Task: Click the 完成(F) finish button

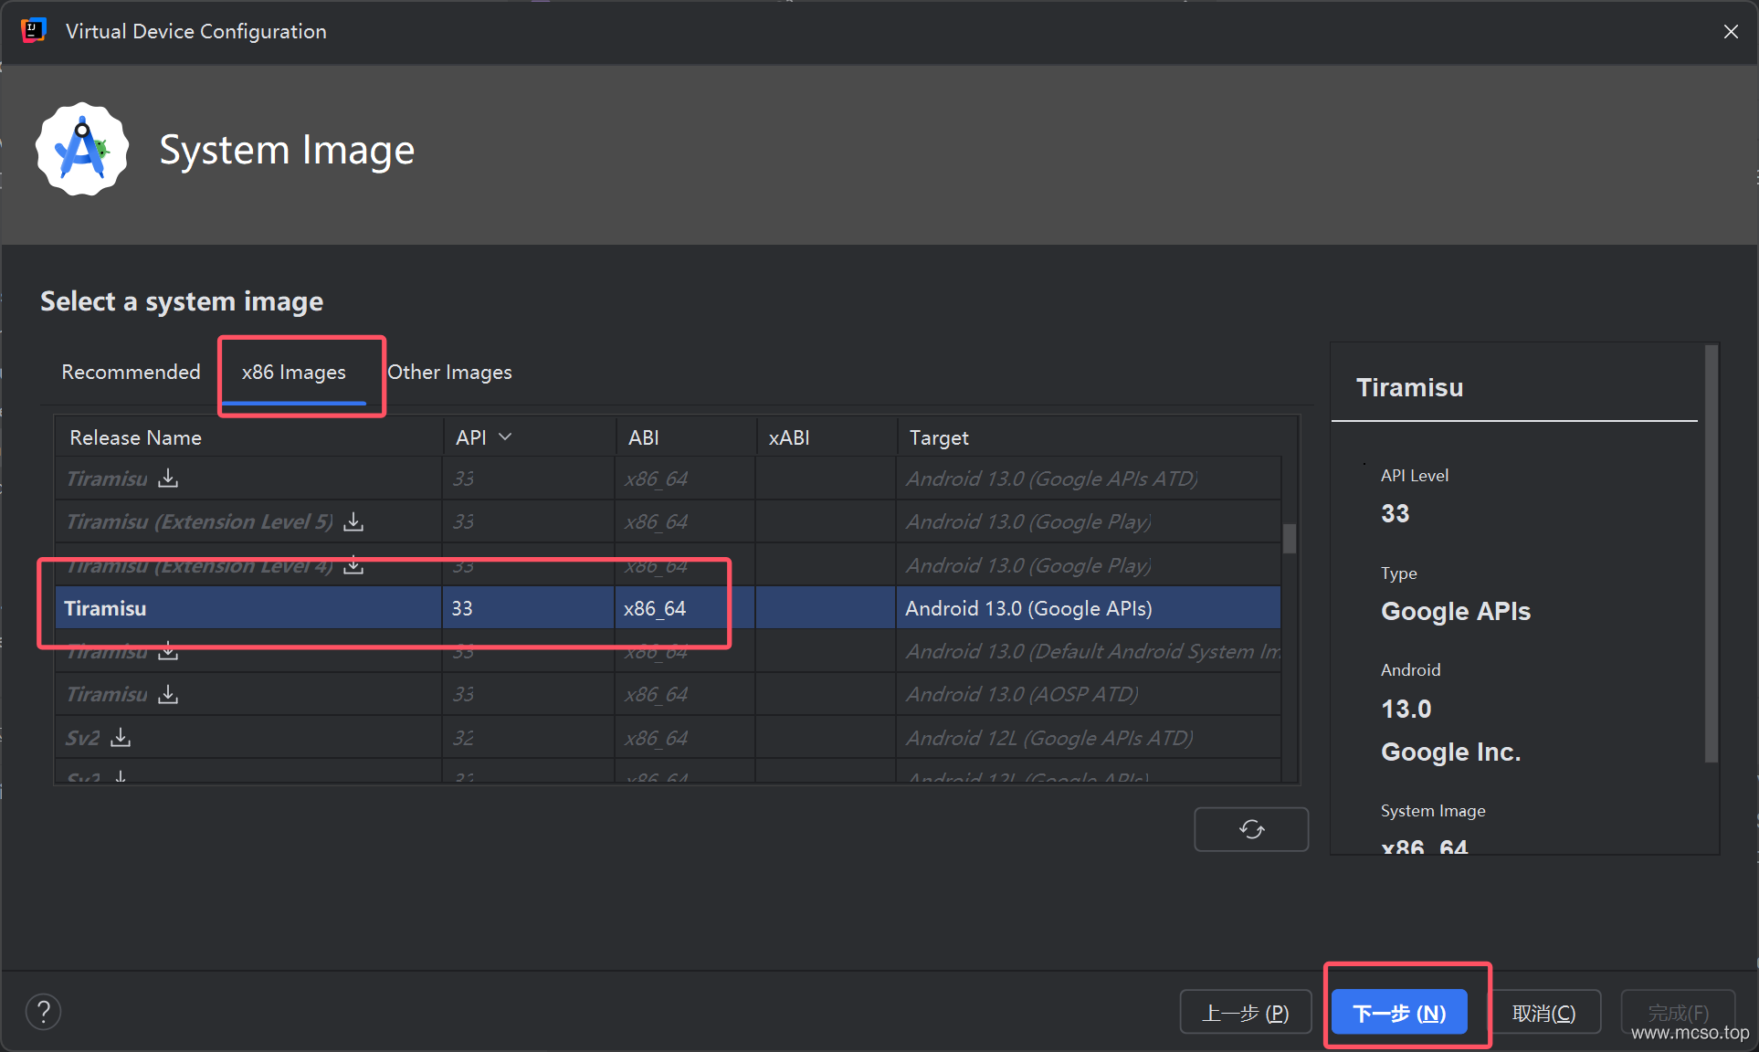Action: click(x=1678, y=1013)
